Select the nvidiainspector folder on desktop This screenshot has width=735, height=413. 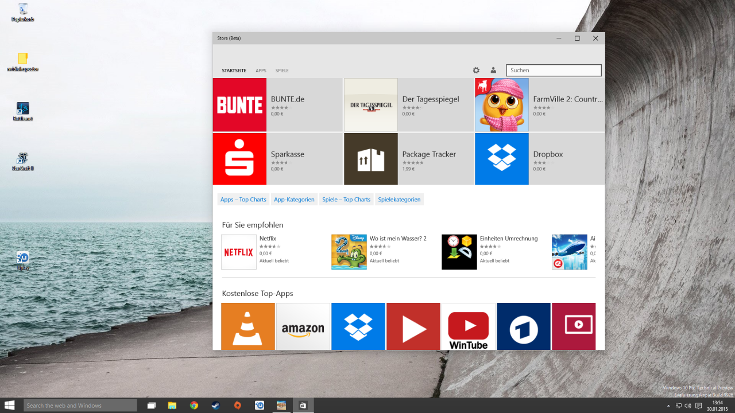coord(23,62)
